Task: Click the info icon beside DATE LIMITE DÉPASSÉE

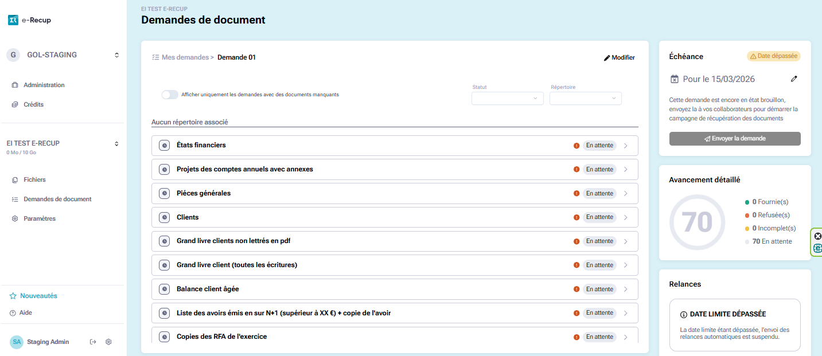Action: coord(683,314)
